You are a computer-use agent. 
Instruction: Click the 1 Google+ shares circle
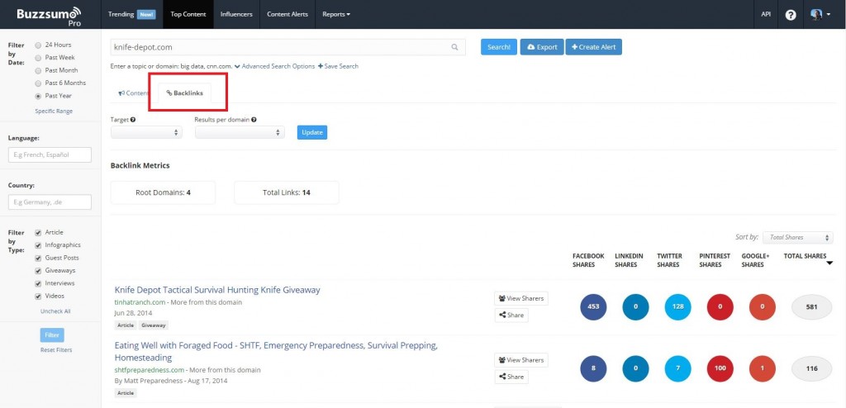[762, 369]
